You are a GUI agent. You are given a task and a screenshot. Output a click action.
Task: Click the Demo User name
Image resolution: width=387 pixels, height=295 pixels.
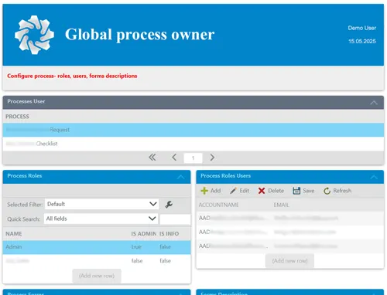(x=362, y=28)
